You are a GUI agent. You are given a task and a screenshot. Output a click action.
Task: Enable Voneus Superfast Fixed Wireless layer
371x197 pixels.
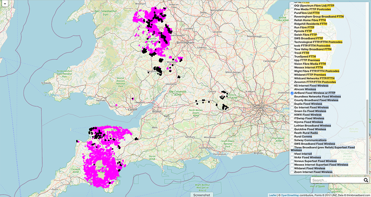point(292,161)
